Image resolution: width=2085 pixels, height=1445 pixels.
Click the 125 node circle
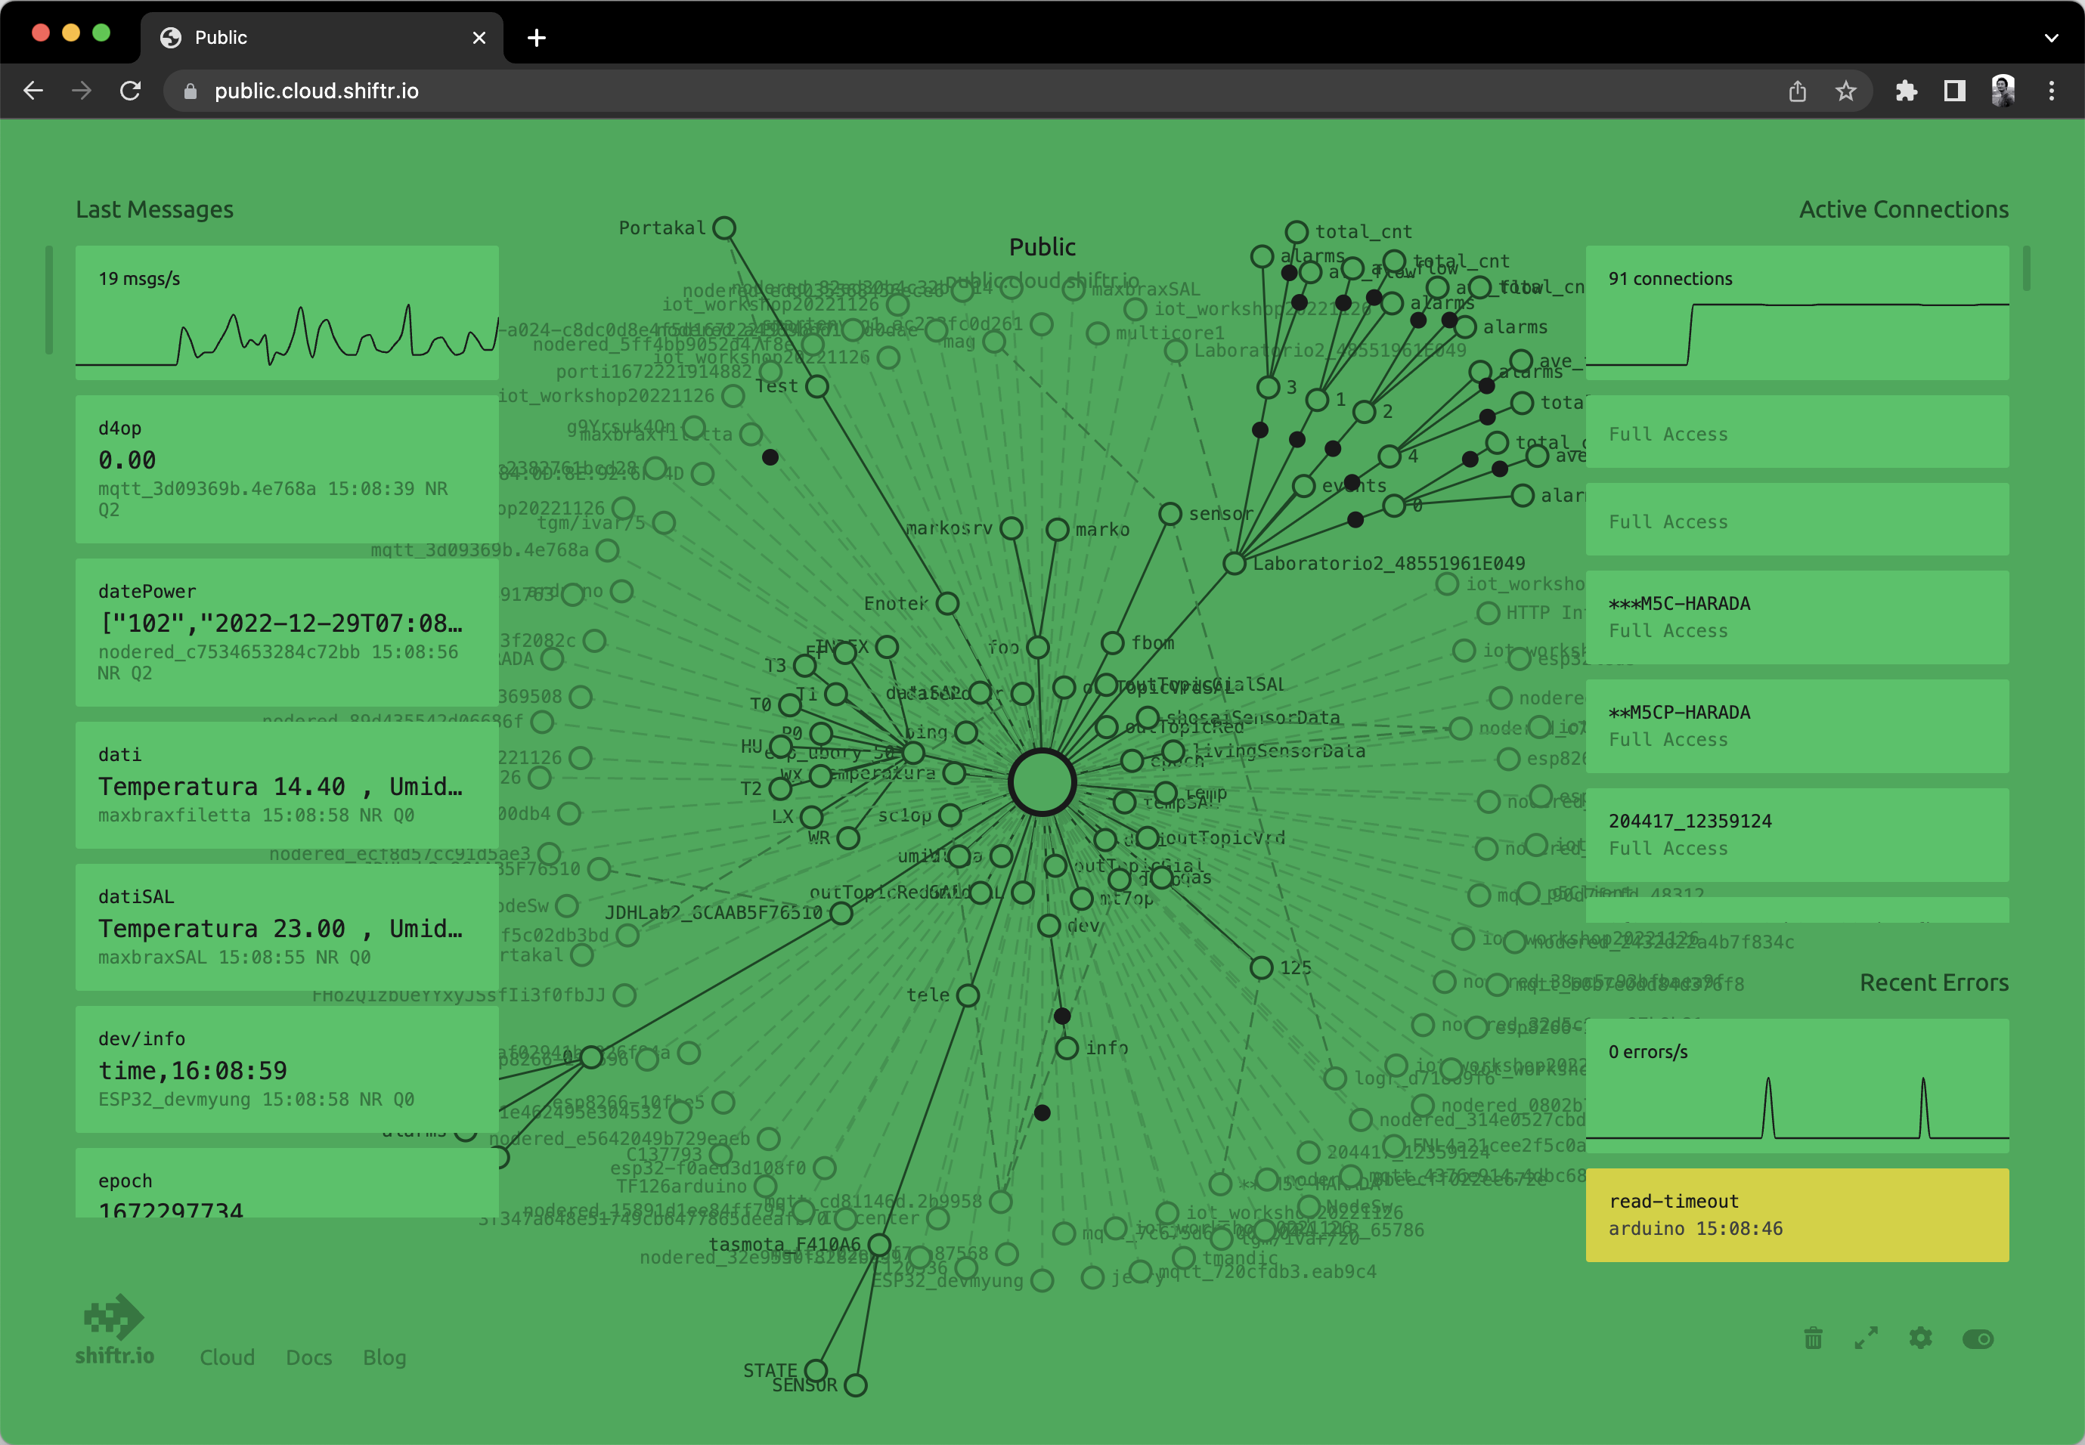[x=1262, y=967]
